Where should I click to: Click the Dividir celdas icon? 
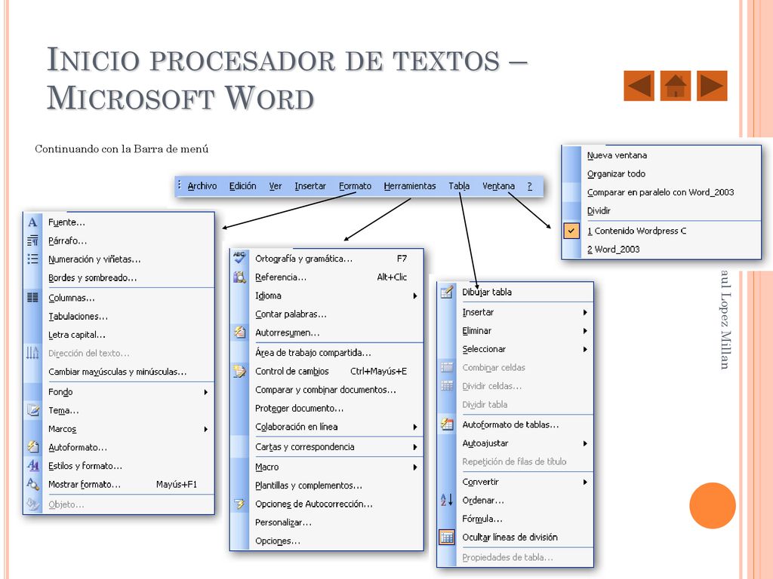point(447,385)
